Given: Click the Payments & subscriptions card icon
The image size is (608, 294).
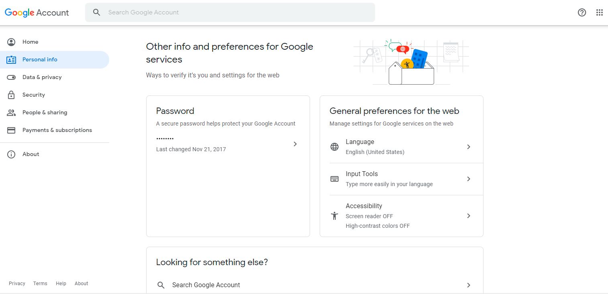Looking at the screenshot, I should pyautogui.click(x=11, y=130).
